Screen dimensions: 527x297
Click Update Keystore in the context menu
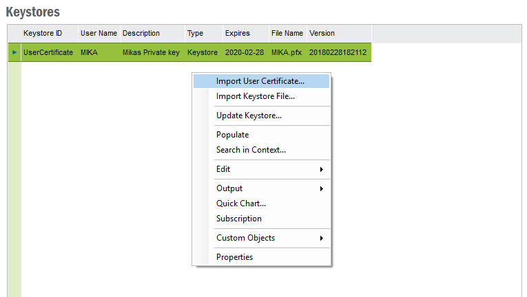point(249,115)
